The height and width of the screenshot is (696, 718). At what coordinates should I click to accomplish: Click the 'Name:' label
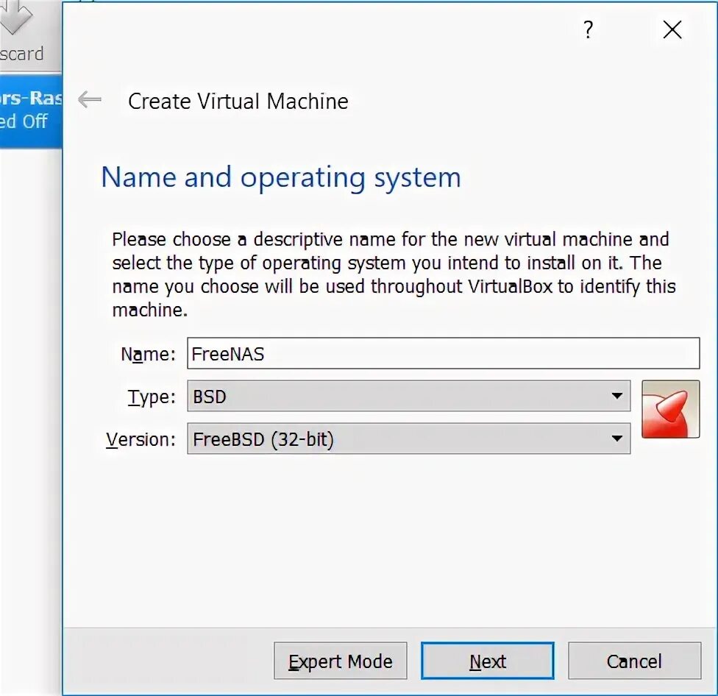click(148, 355)
